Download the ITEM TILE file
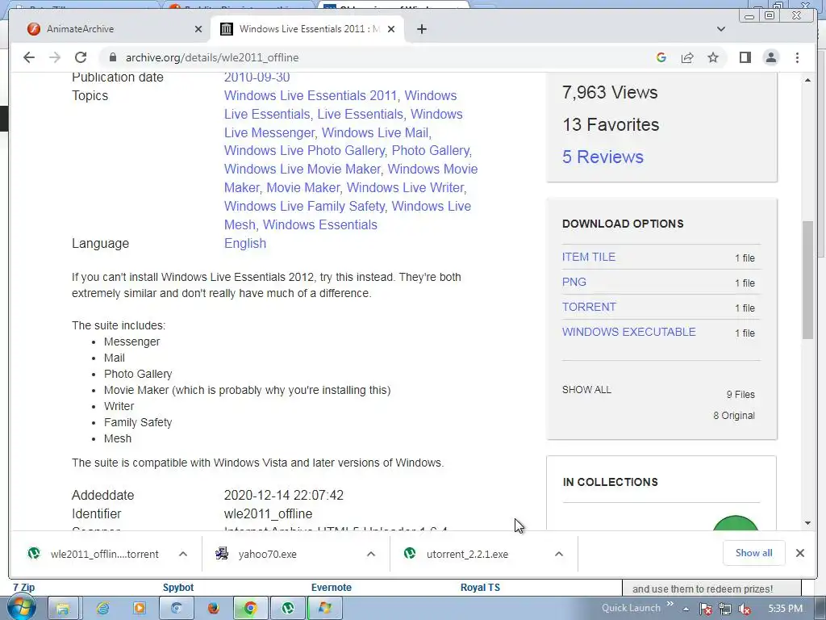Screen dimensions: 826x620 (588, 257)
